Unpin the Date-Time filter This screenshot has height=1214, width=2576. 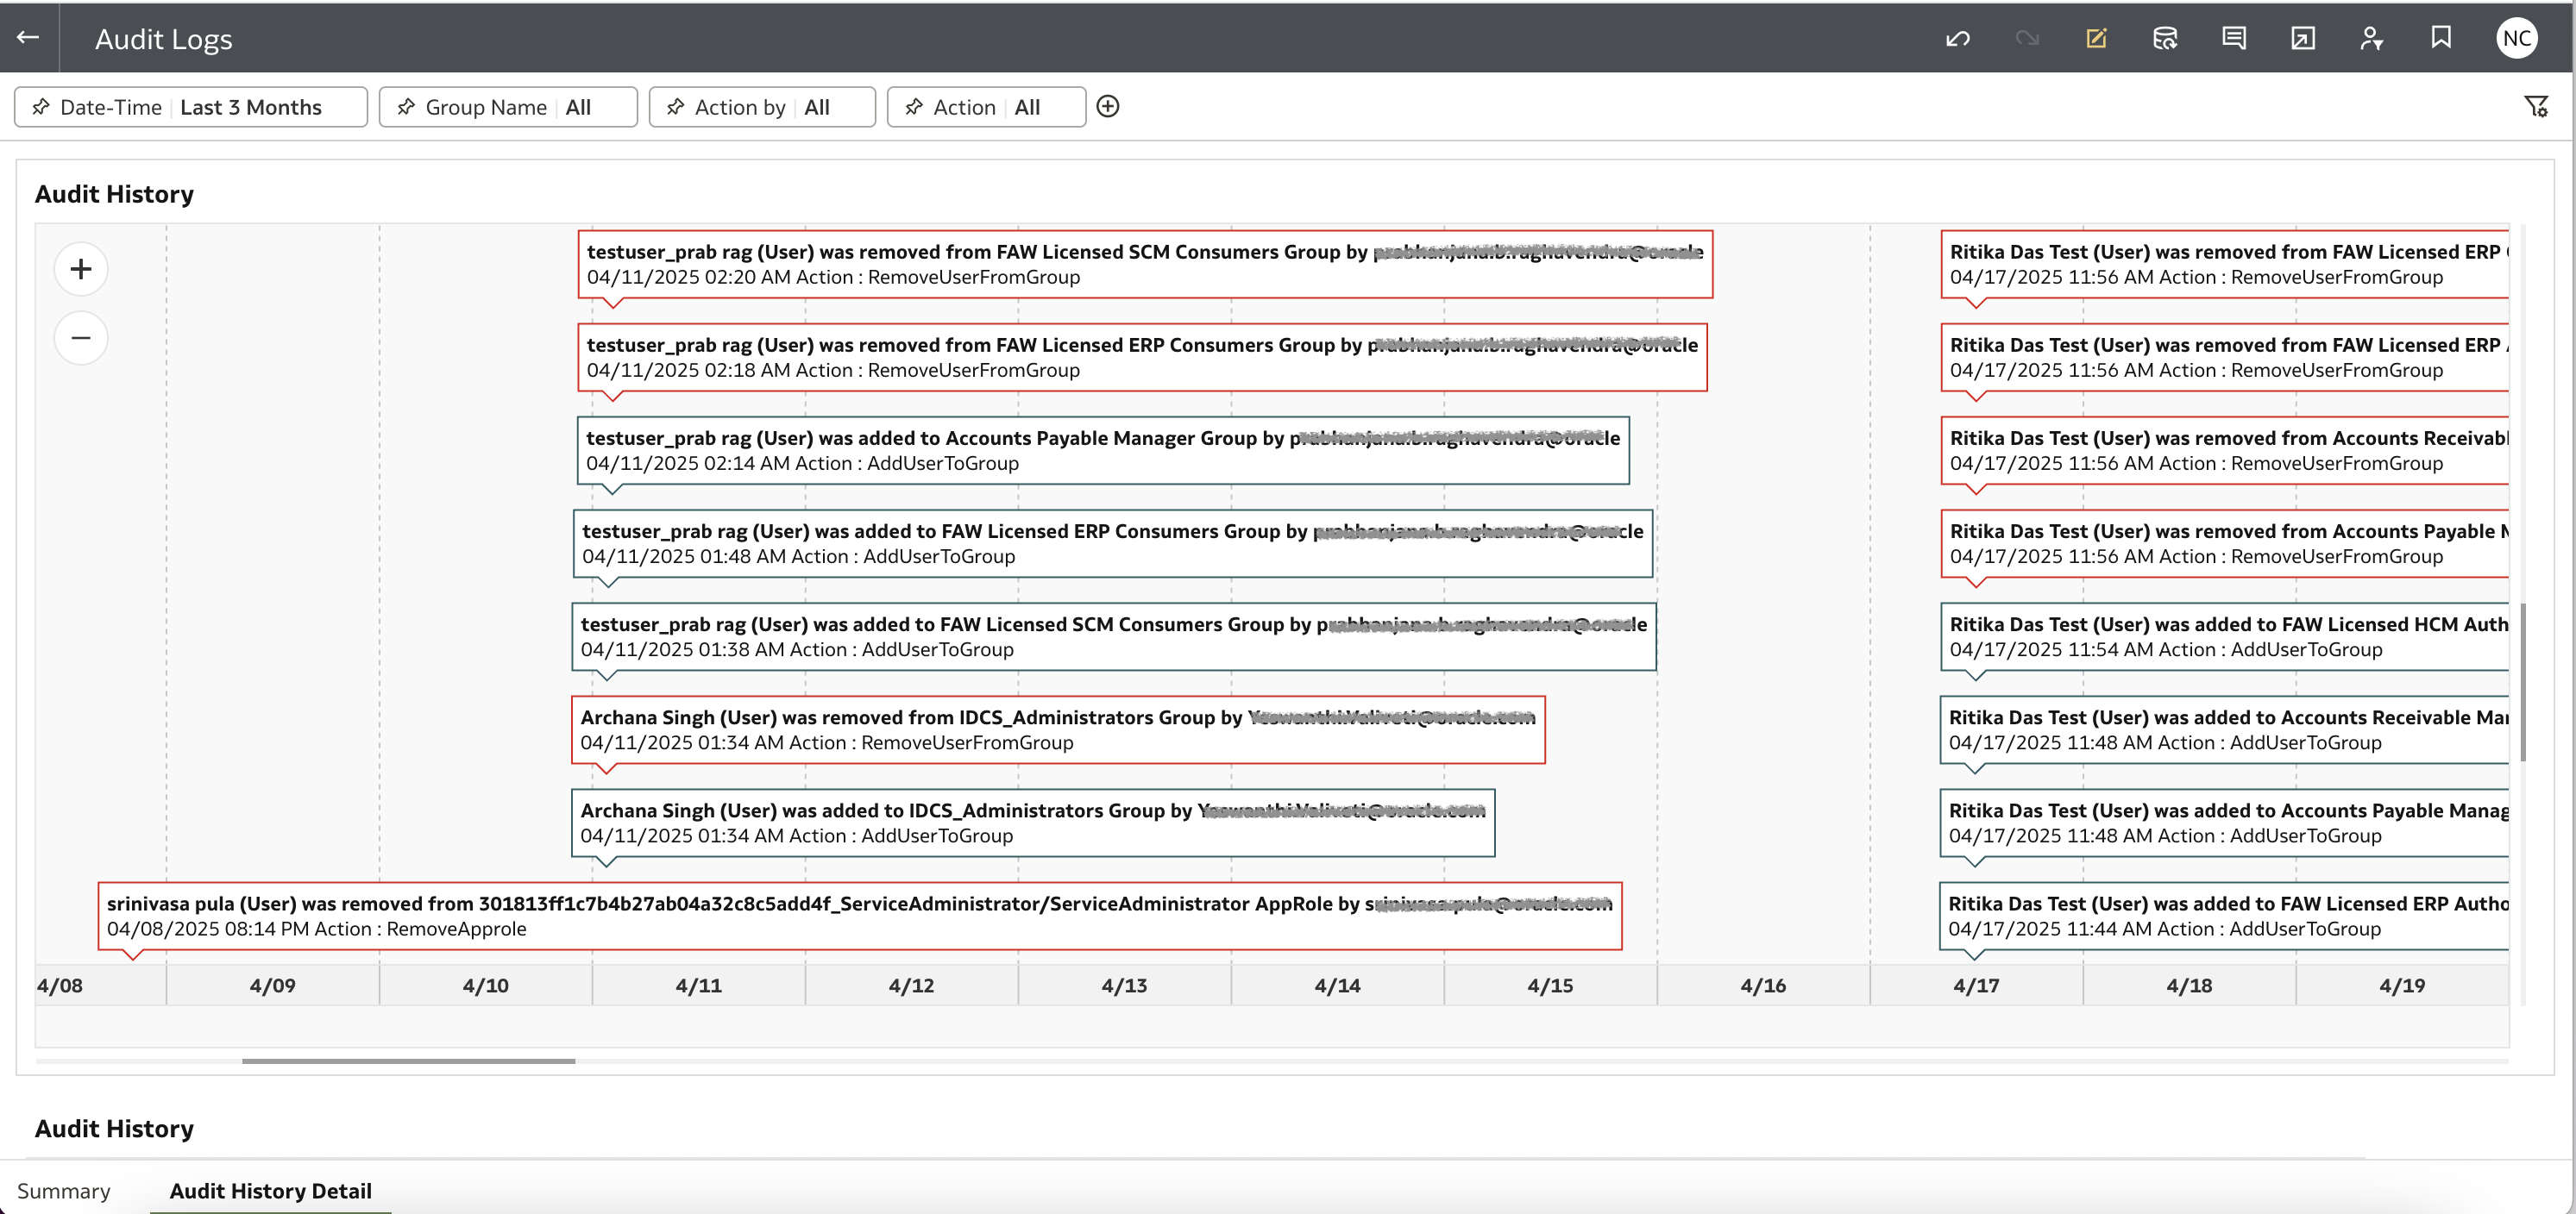pos(42,106)
